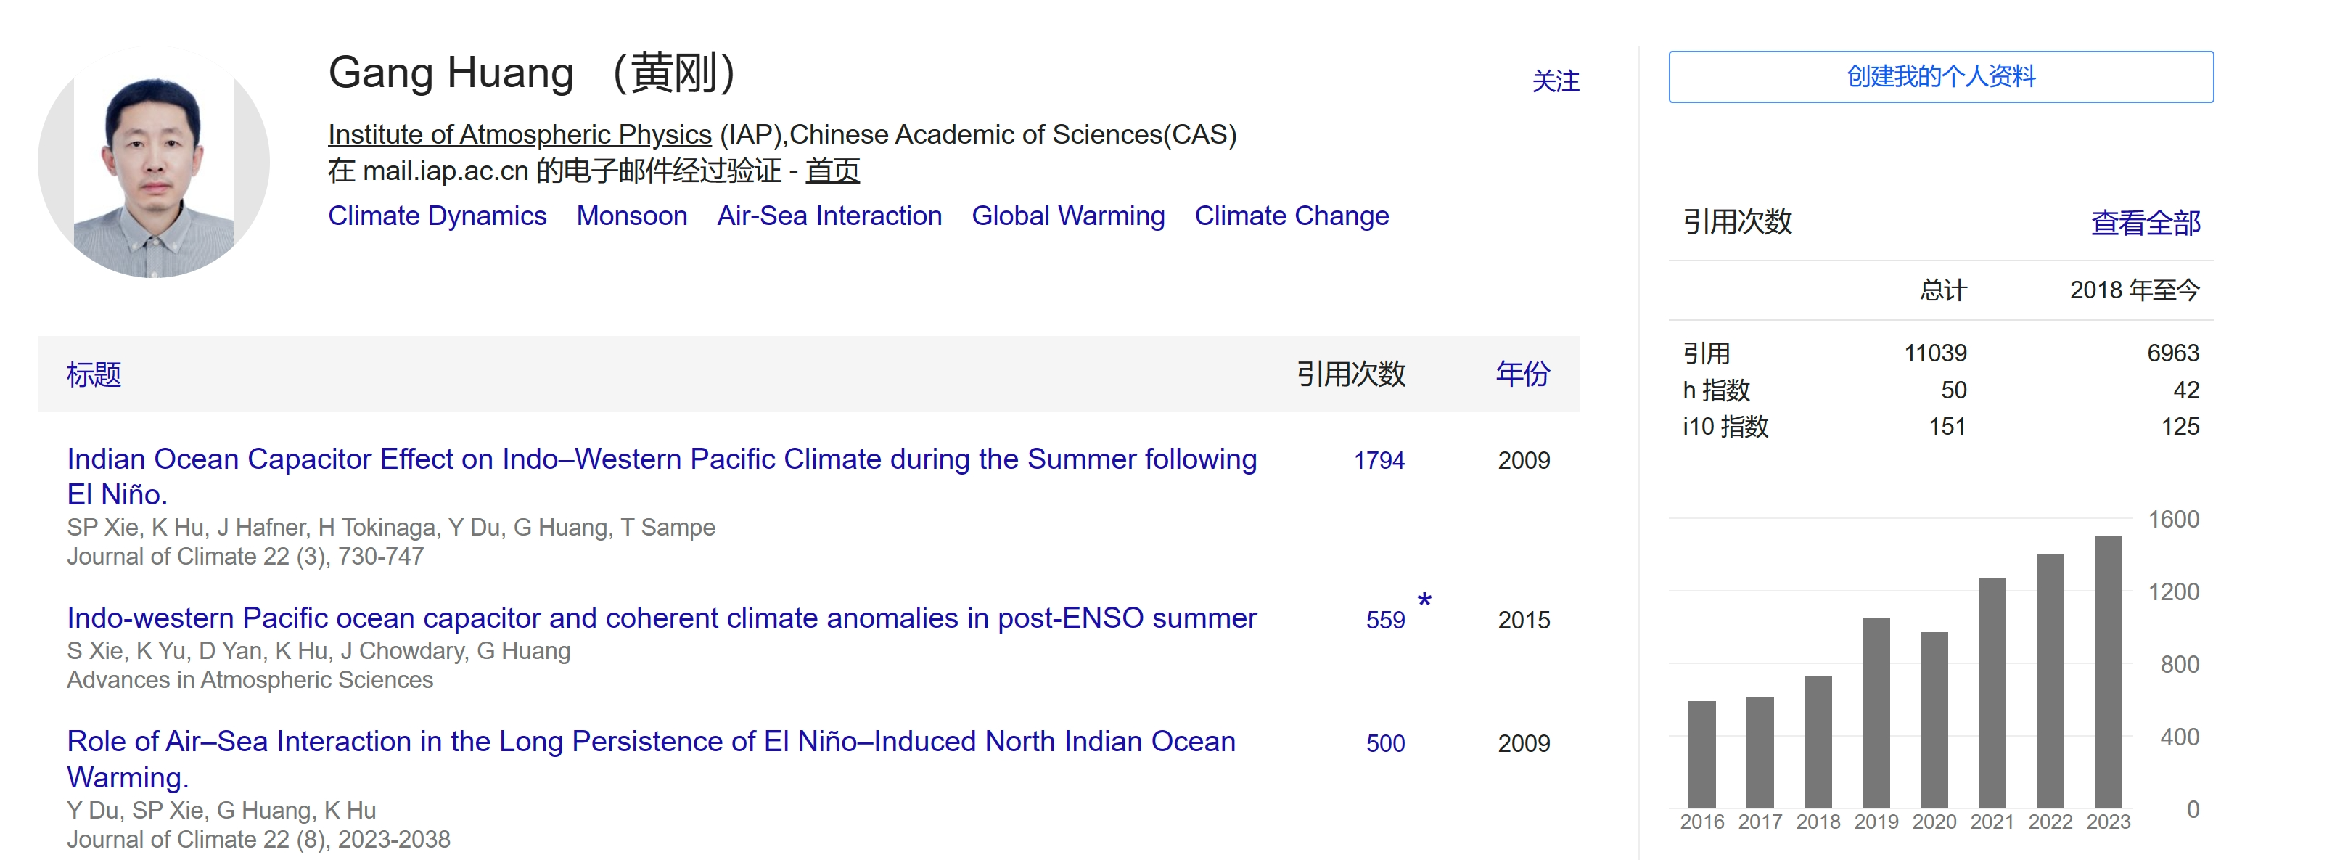The height and width of the screenshot is (860, 2340).
Task: Sort articles by 标题 column header
Action: click(94, 374)
